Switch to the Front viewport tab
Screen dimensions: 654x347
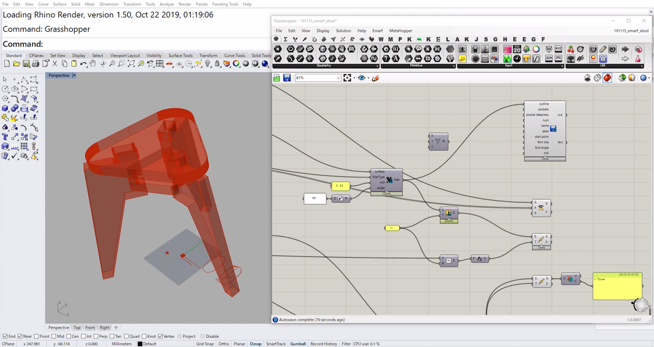pyautogui.click(x=90, y=327)
